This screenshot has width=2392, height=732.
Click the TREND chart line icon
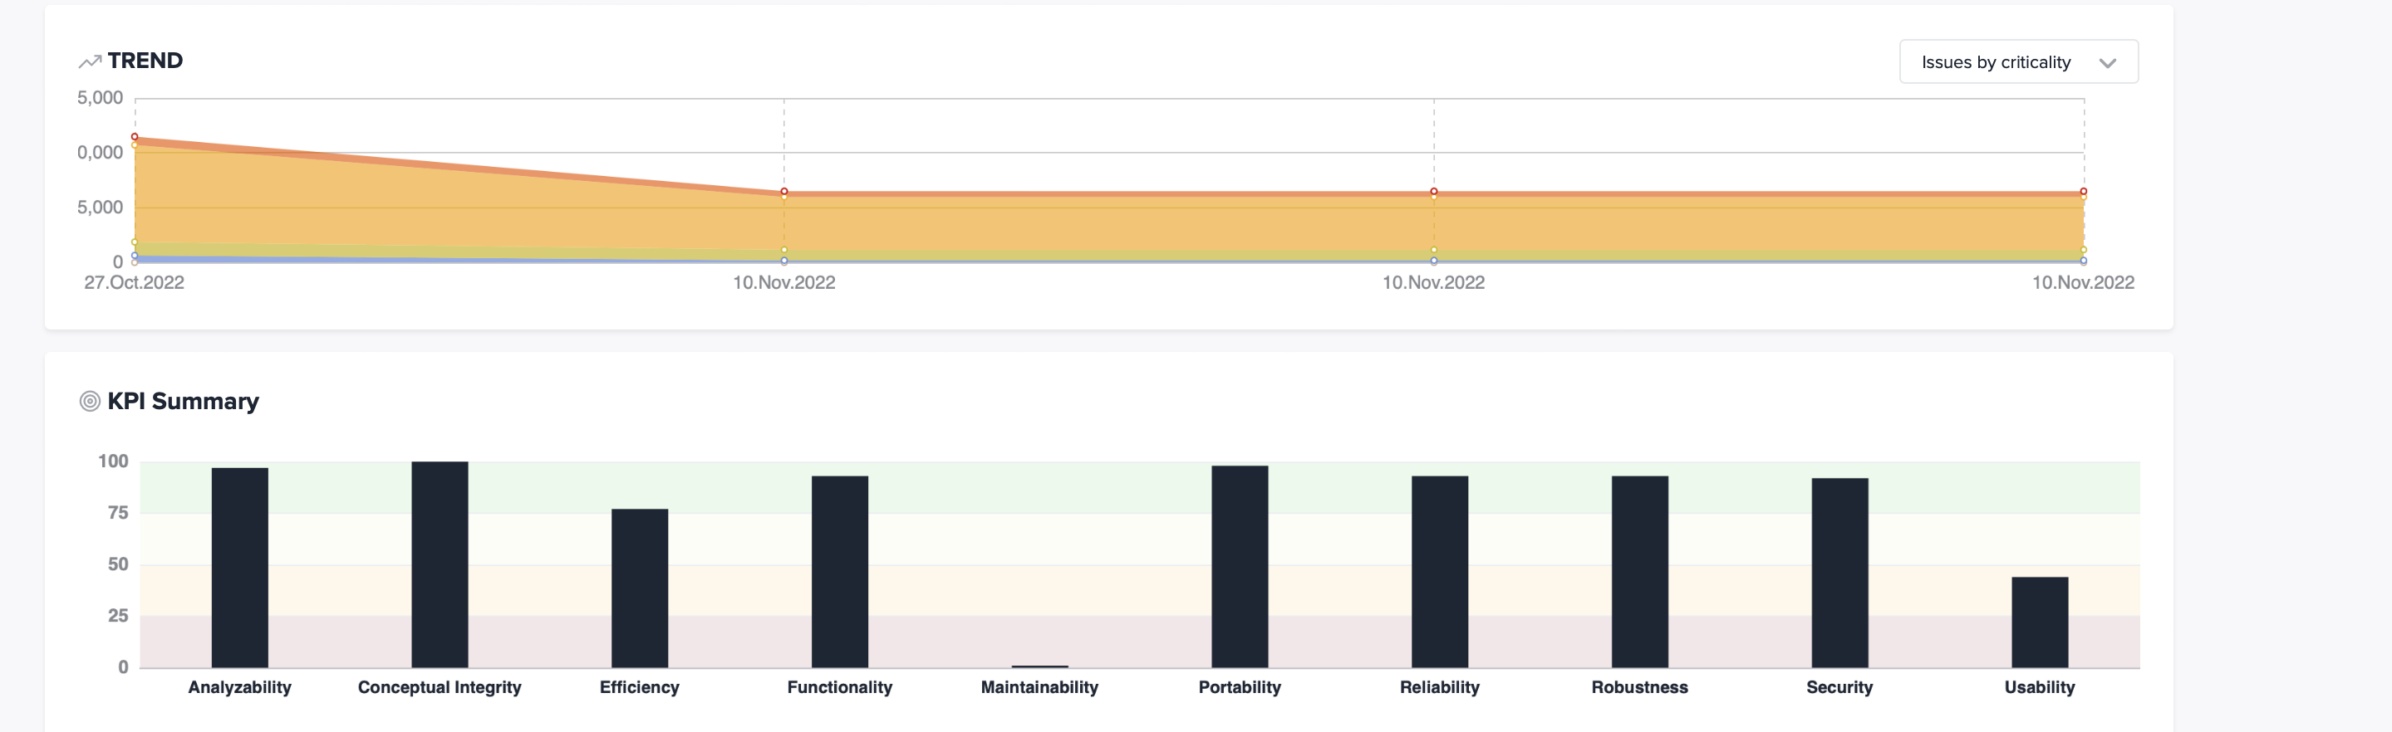tap(90, 61)
